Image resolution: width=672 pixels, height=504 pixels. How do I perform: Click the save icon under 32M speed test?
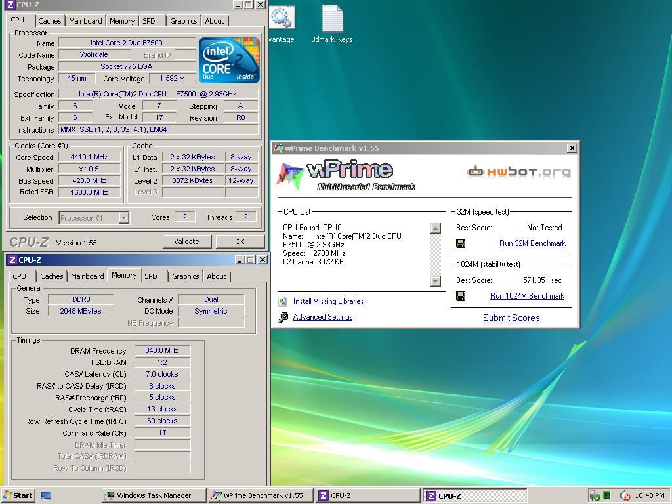(x=461, y=243)
